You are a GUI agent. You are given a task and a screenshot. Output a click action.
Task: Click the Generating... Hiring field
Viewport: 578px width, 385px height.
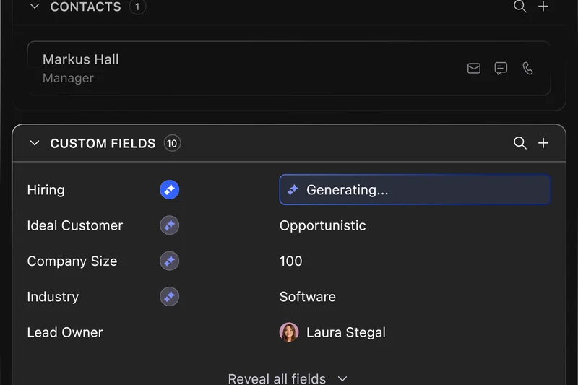(x=414, y=190)
